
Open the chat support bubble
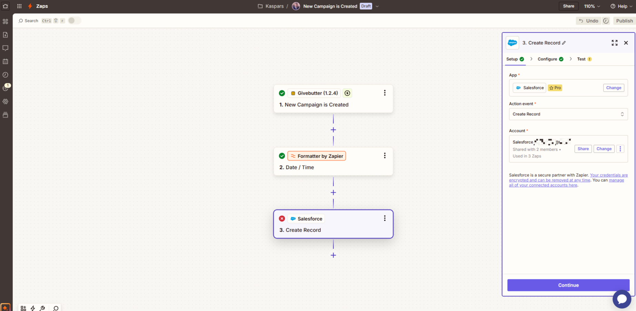pos(622,299)
